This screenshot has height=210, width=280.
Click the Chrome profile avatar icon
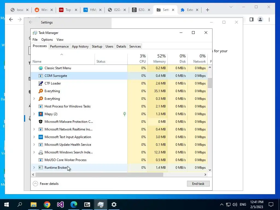[260, 19]
